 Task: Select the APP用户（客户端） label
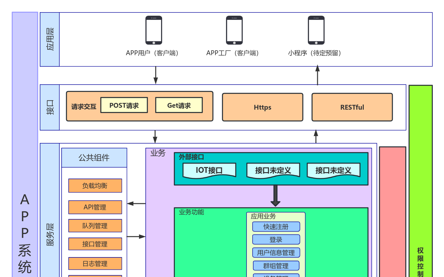[154, 53]
